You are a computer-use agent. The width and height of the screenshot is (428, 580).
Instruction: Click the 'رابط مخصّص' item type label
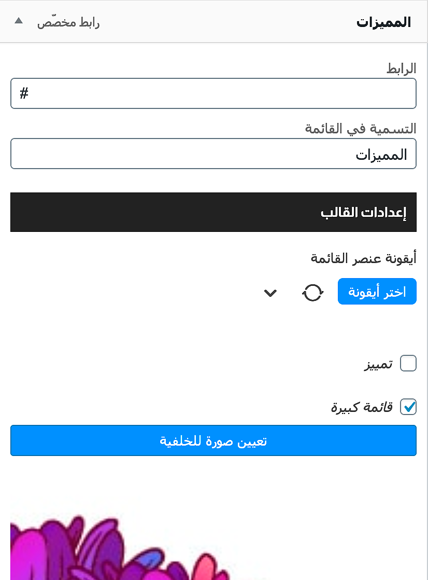point(68,23)
